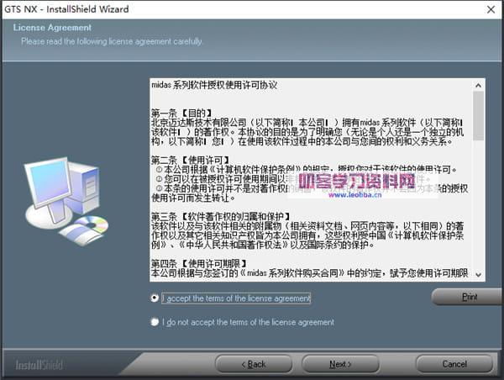The image size is (504, 380).
Task: Cancel the installation
Action: point(454,364)
